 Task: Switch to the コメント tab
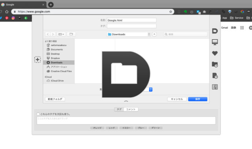point(131,109)
